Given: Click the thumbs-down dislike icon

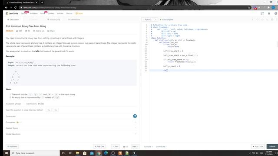Looking at the screenshot, I should 26,31.
